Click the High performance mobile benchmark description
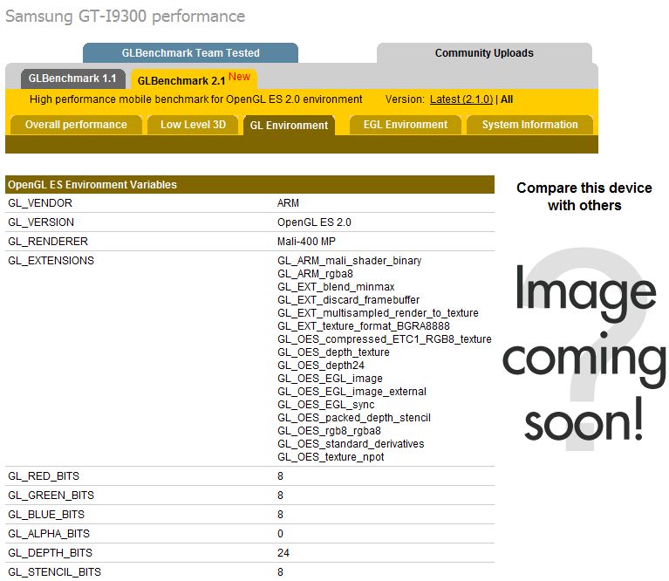 196,99
